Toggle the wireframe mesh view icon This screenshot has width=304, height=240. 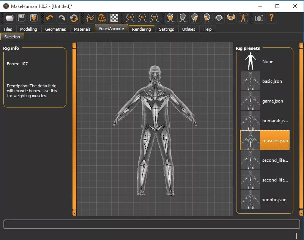pyautogui.click(x=102, y=18)
